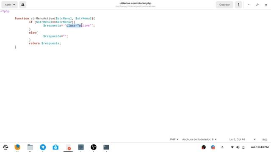
Task: Open the volume speaker indicator
Action: coord(238,147)
